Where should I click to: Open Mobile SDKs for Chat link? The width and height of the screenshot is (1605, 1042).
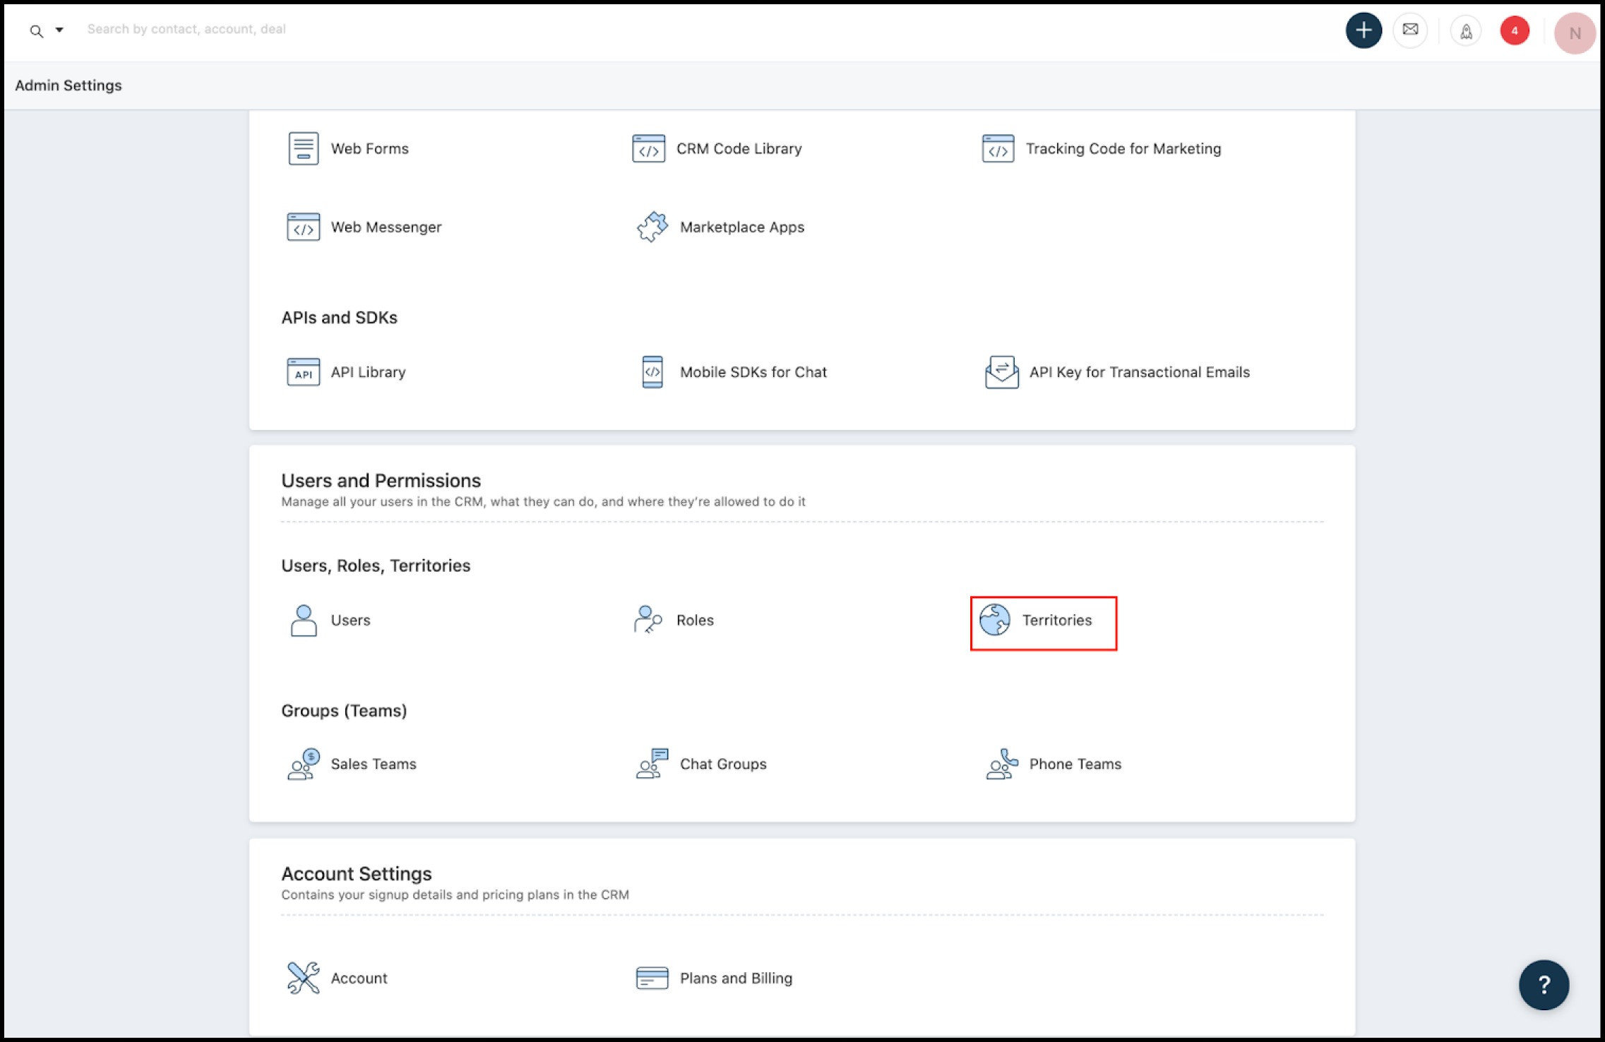[x=753, y=372]
